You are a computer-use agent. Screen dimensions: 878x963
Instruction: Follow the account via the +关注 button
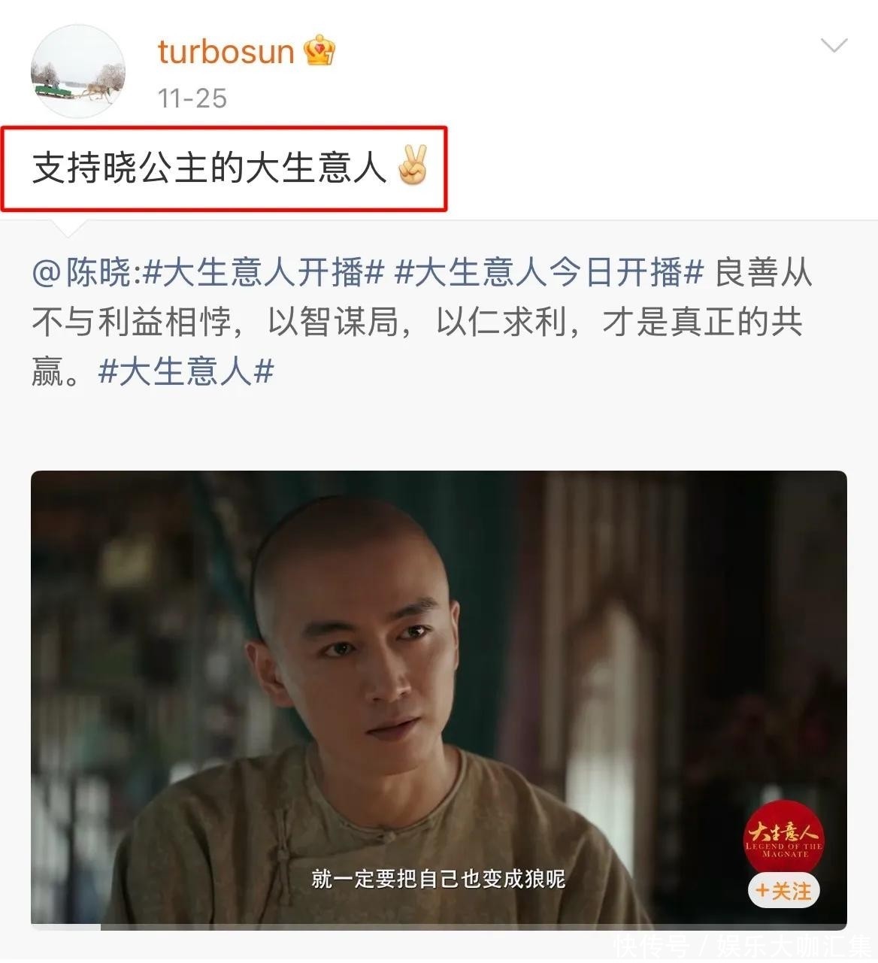tap(784, 892)
